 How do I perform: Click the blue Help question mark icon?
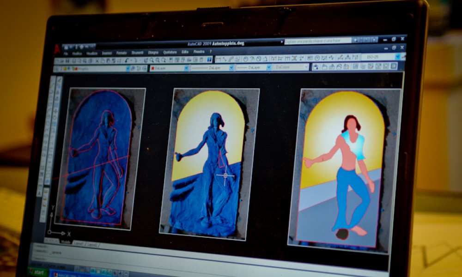209,60
